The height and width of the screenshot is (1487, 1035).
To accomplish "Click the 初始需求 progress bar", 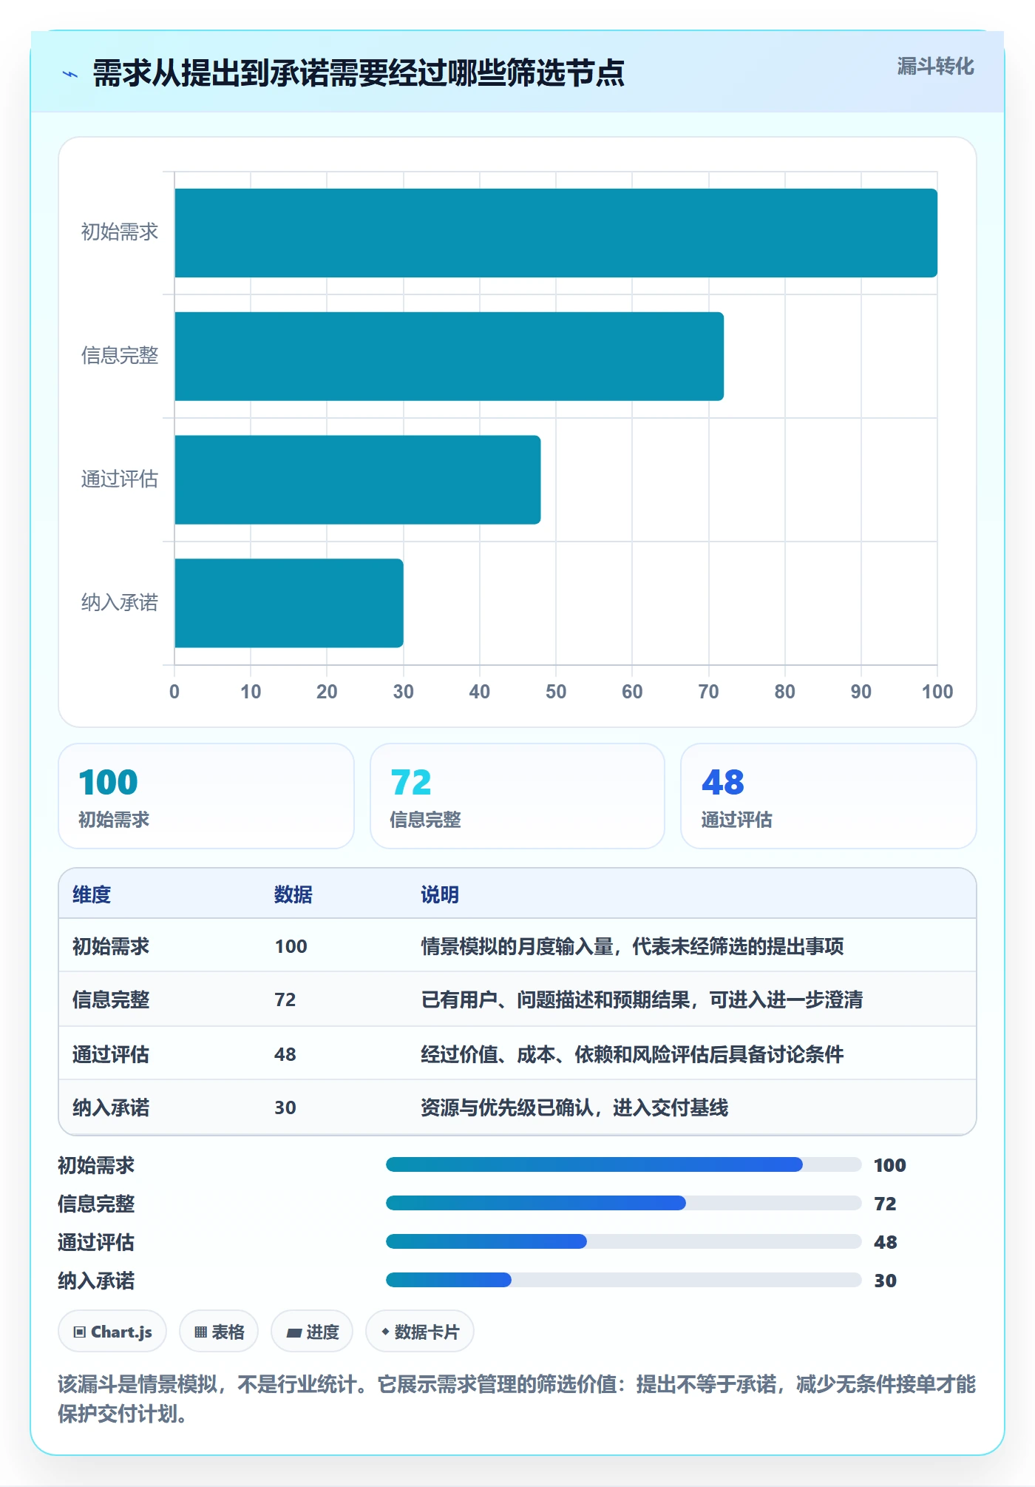I will [624, 1164].
